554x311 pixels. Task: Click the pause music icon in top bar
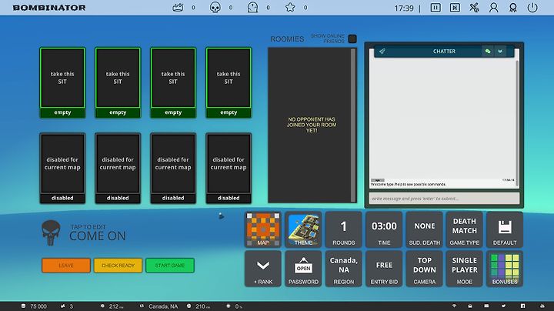pos(436,8)
